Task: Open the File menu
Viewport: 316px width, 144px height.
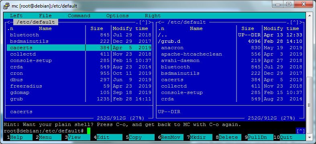Action: coord(45,16)
